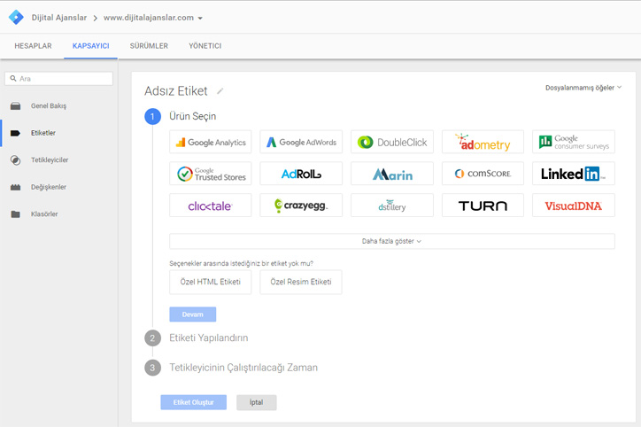Choose the Marin product tile
This screenshot has height=427, width=641.
(392, 174)
